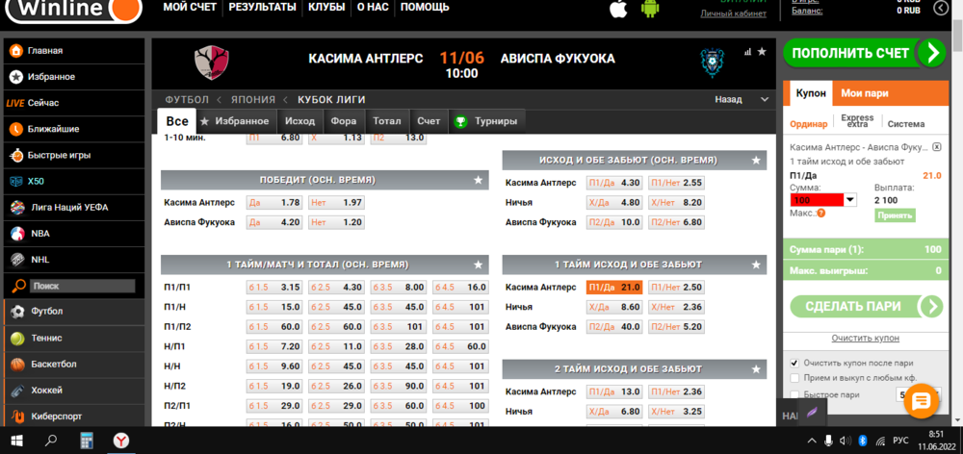Viewport: 963px width, 454px height.
Task: Click the match statistics bar-chart icon
Action: coord(747,52)
